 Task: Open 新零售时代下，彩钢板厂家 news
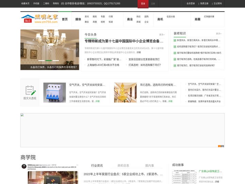(104, 59)
